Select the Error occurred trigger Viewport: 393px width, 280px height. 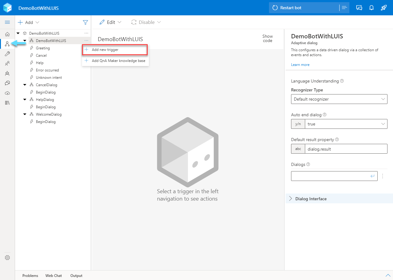pos(47,70)
